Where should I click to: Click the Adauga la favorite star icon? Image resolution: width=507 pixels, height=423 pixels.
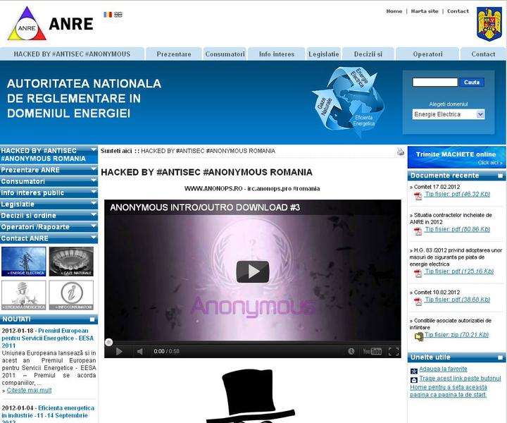click(x=414, y=371)
